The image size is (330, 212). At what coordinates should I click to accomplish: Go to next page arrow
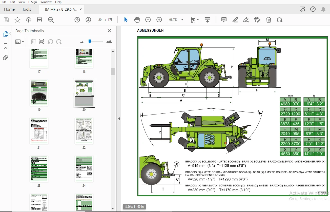pyautogui.click(x=88, y=20)
